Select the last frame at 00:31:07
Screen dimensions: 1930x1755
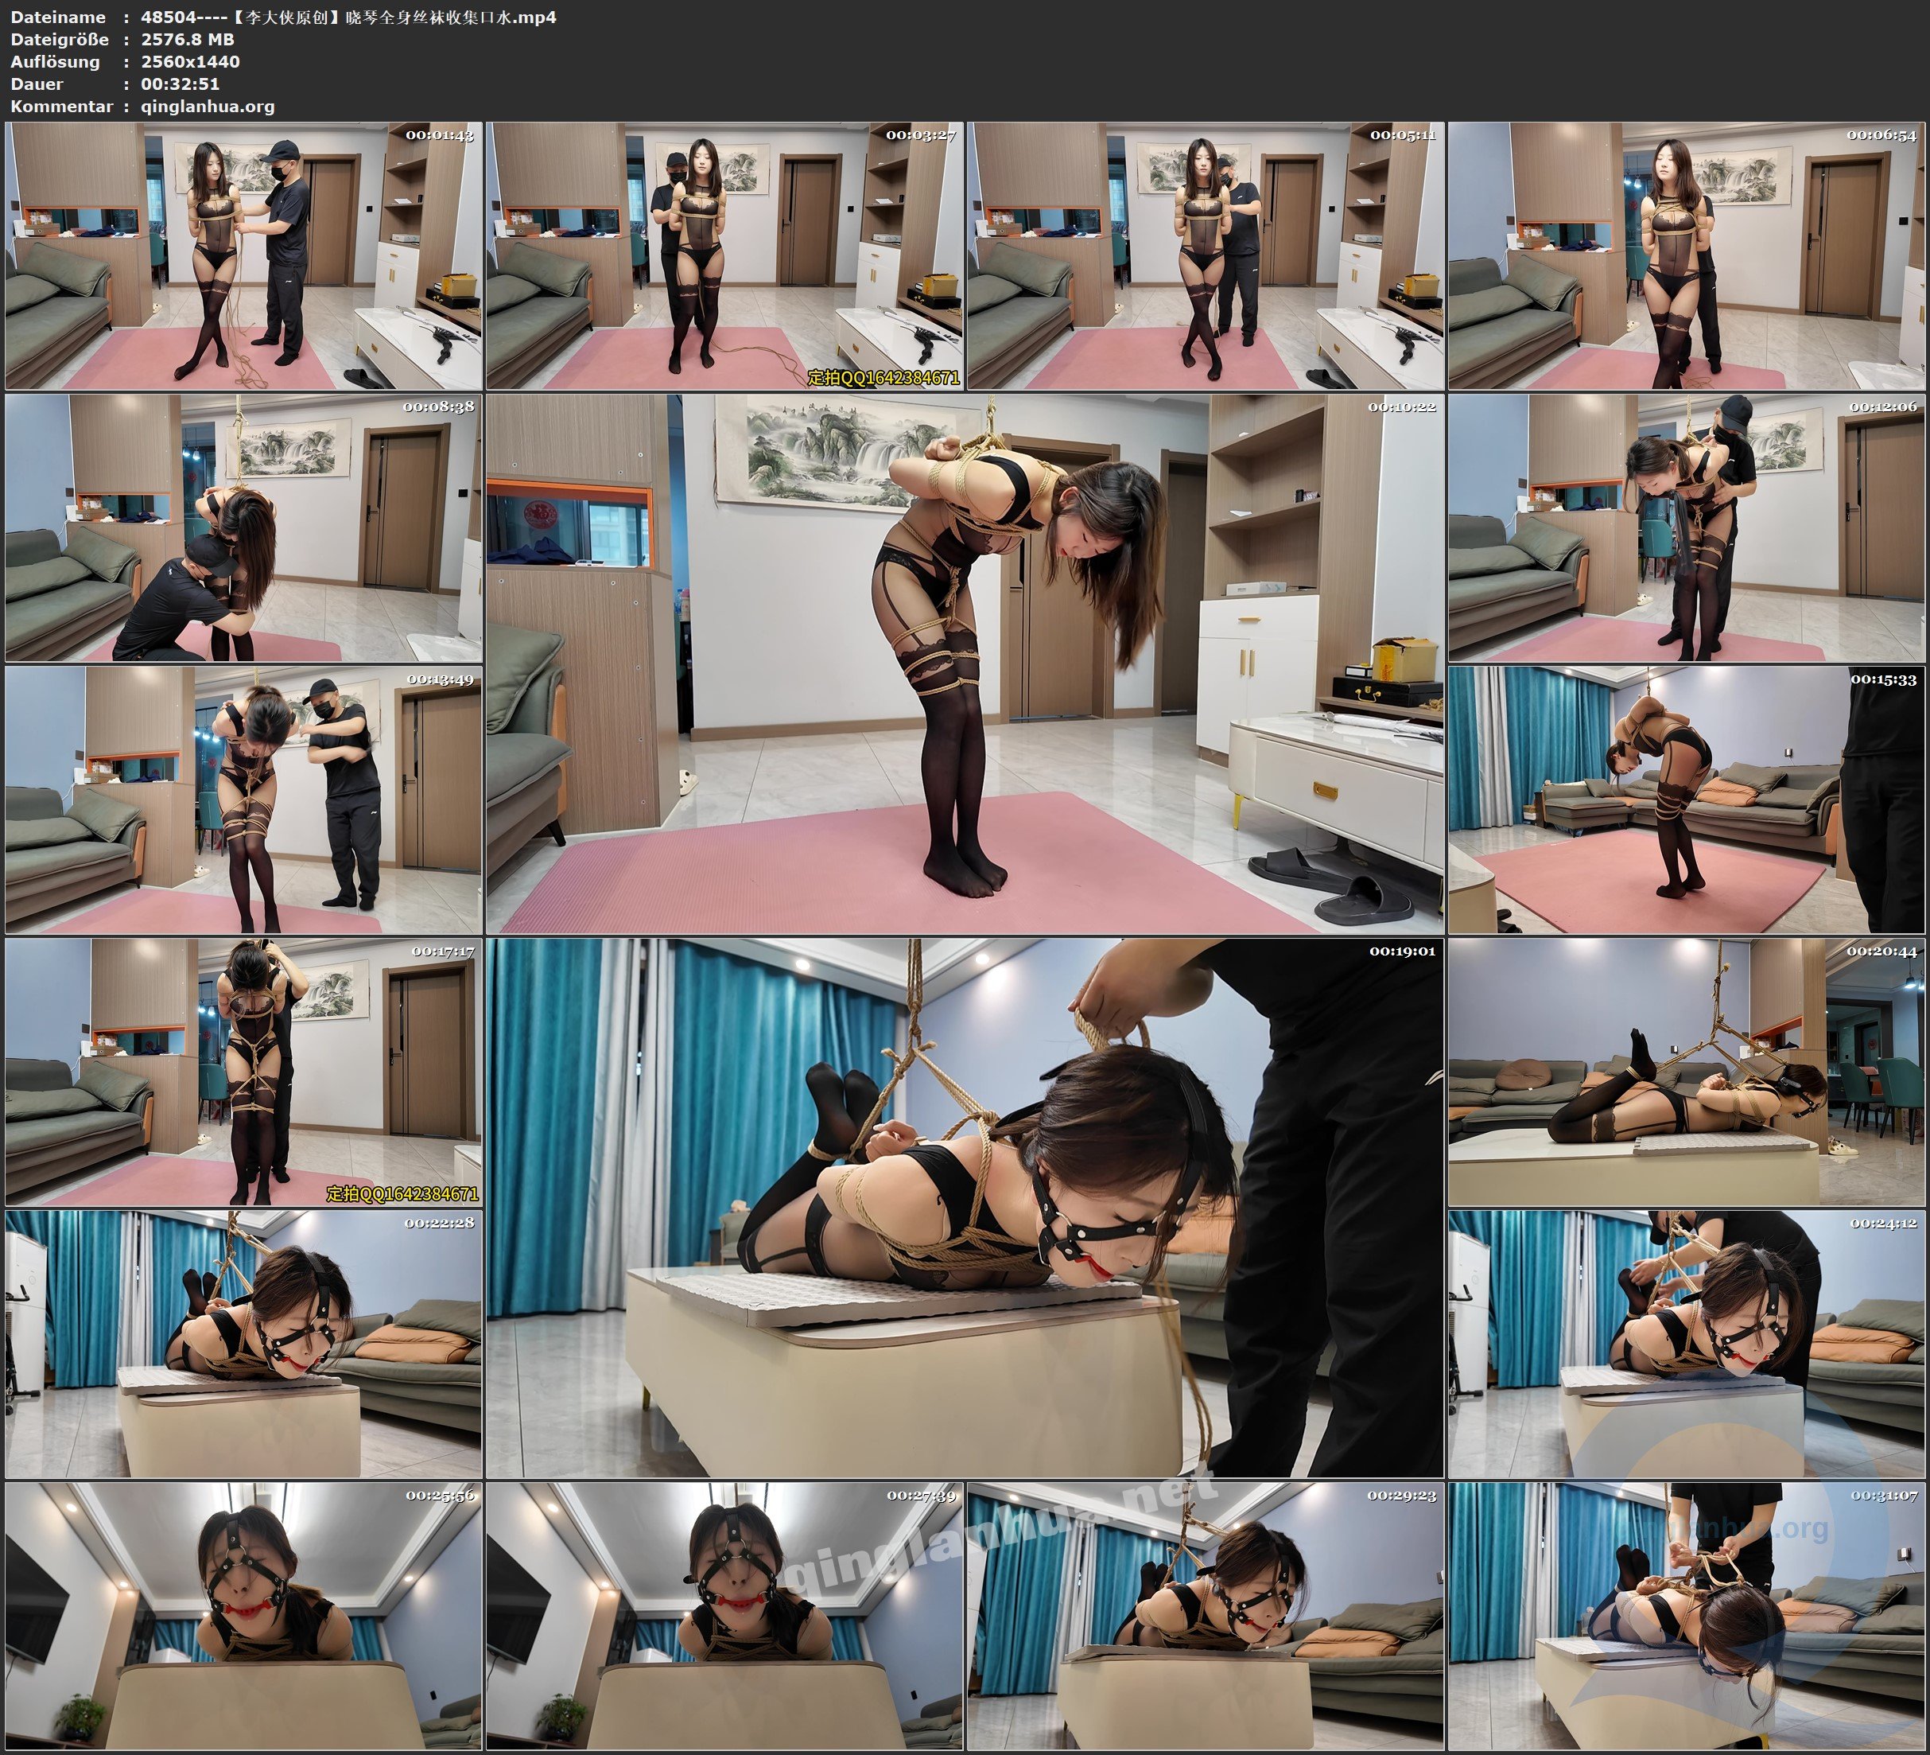click(1686, 1616)
